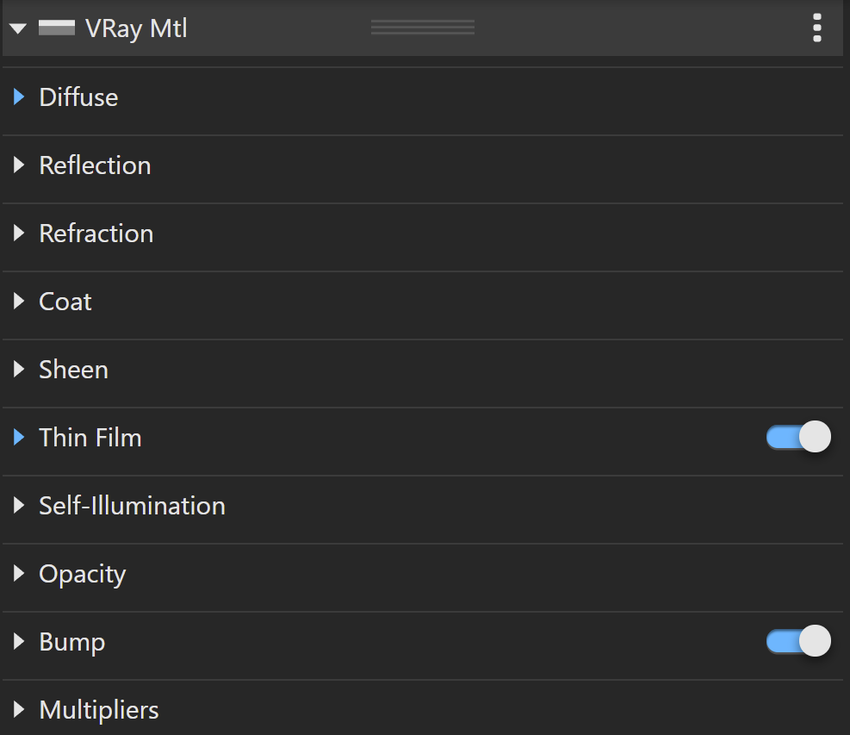This screenshot has width=850, height=735.
Task: Expand the Multipliers section arrow
Action: [x=19, y=709]
